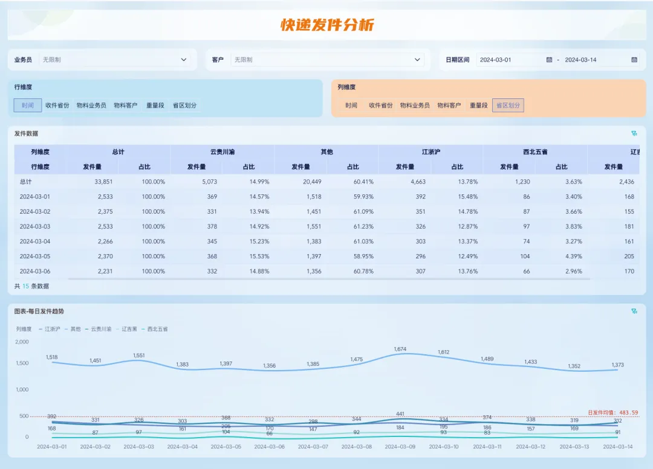Open the start date calendar icon
The image size is (653, 469).
[x=549, y=60]
